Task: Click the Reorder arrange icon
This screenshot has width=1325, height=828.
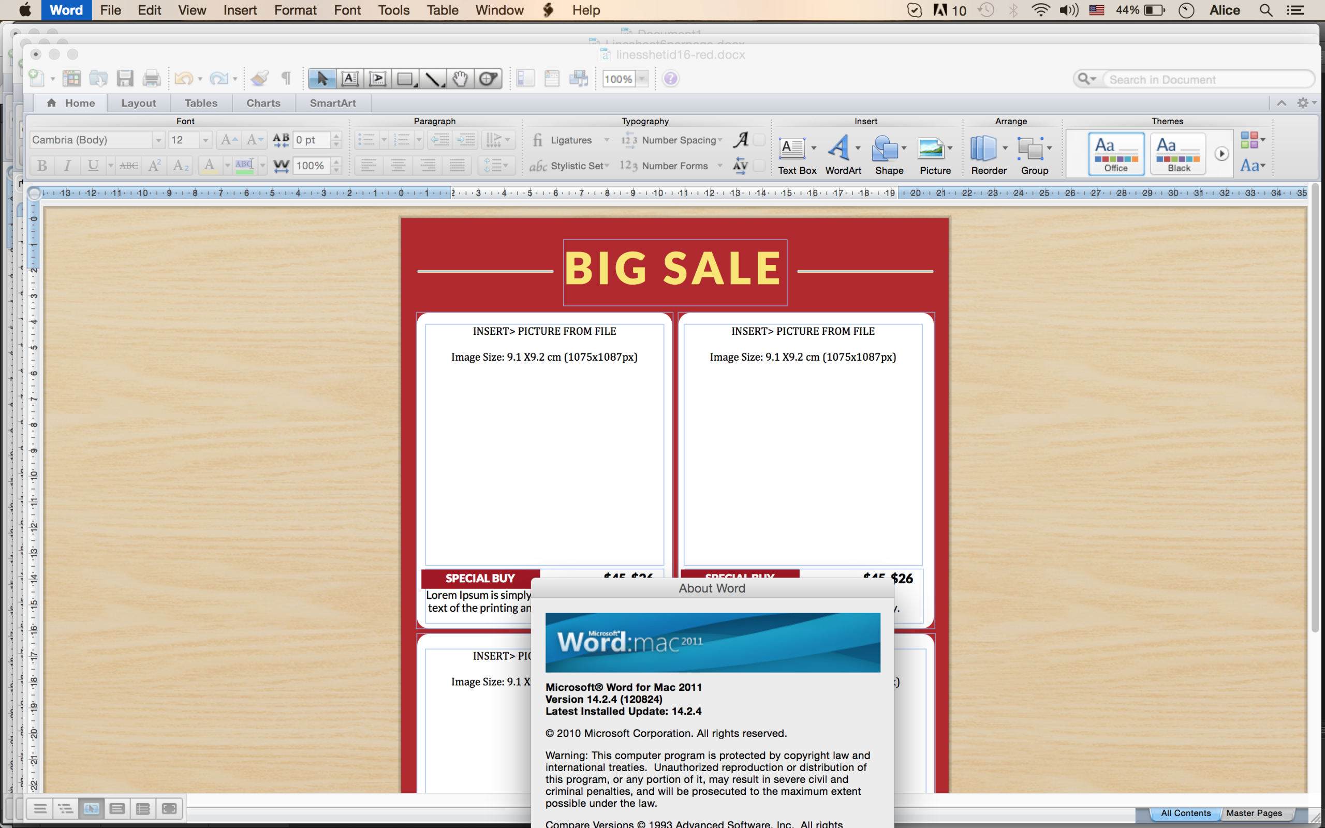Action: click(x=988, y=156)
